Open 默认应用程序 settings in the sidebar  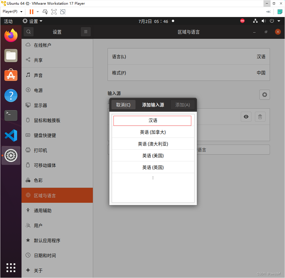coord(57,240)
